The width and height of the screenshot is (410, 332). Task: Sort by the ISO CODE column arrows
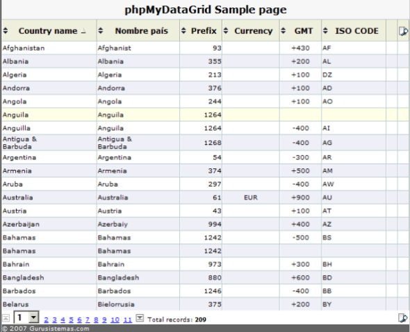[x=325, y=30]
